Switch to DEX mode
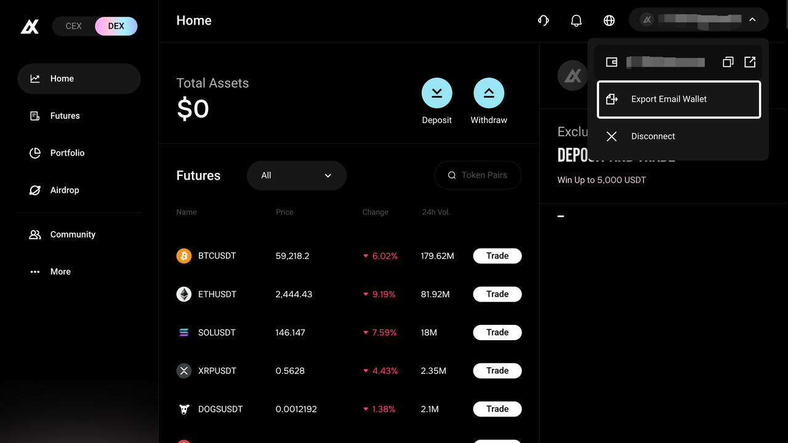This screenshot has width=788, height=443. 116,26
